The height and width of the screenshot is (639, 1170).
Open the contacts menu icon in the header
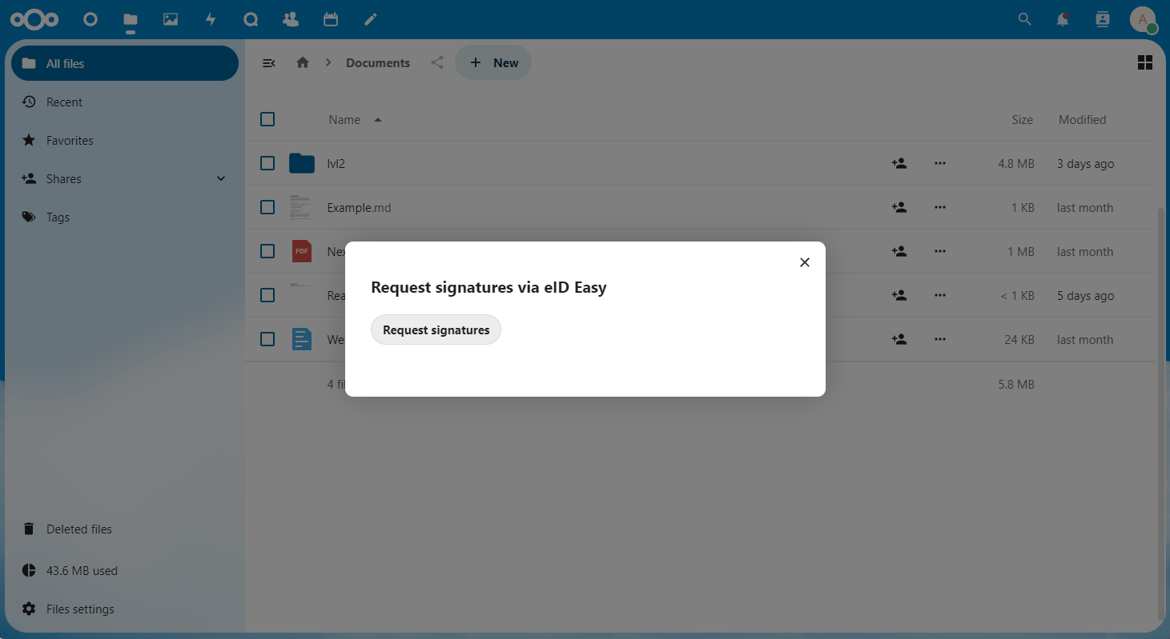pyautogui.click(x=1103, y=19)
